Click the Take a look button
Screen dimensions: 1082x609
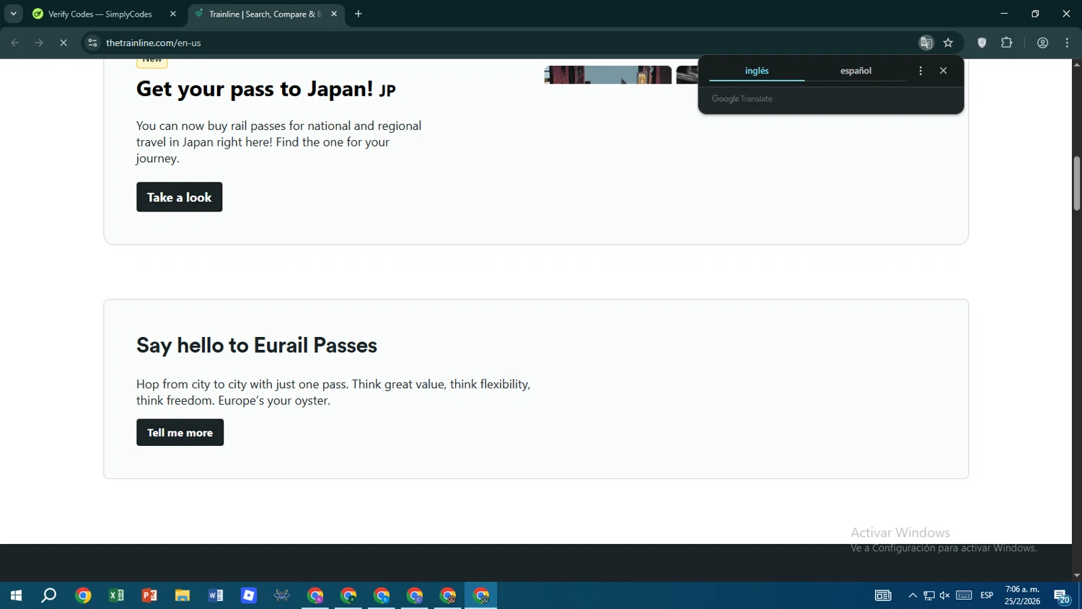click(x=180, y=197)
